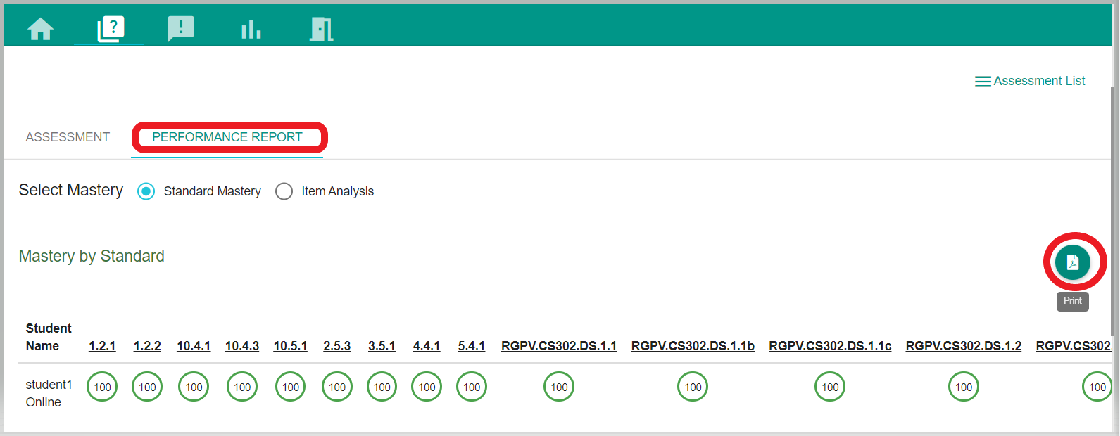Image resolution: width=1120 pixels, height=436 pixels.
Task: Open the 10.4.1 standard column link
Action: point(194,346)
